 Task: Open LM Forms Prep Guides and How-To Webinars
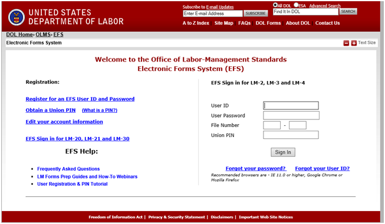point(87,177)
